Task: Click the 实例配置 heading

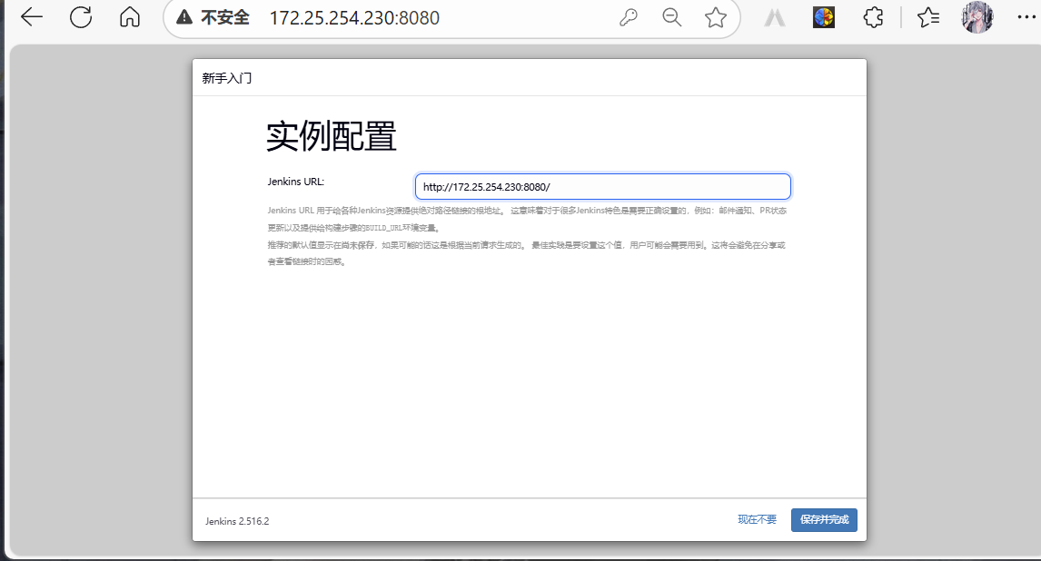Action: tap(332, 136)
